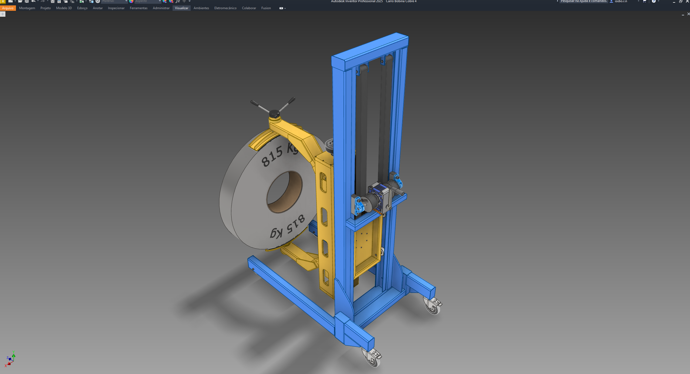Click the selection filter cursor icon
The height and width of the screenshot is (374, 690).
82,1
